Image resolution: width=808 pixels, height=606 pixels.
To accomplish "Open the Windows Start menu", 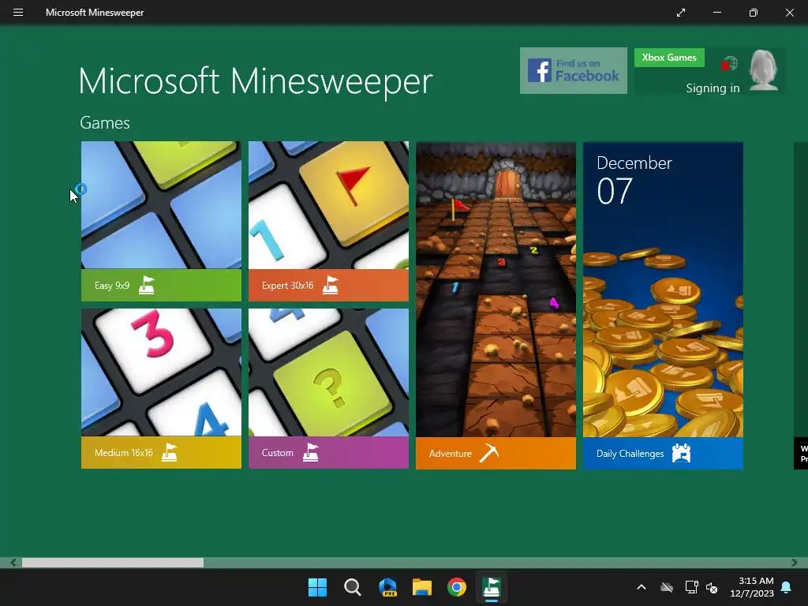I will (x=317, y=587).
